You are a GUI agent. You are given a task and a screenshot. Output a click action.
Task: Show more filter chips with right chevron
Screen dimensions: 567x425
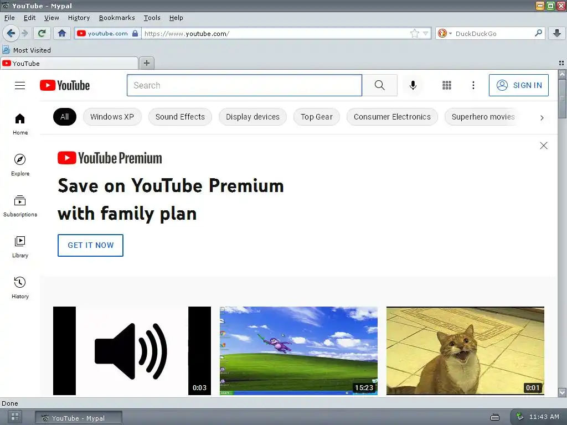[542, 117]
